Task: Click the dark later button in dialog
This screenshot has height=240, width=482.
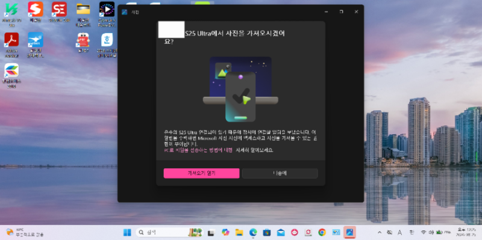Action: (x=280, y=173)
